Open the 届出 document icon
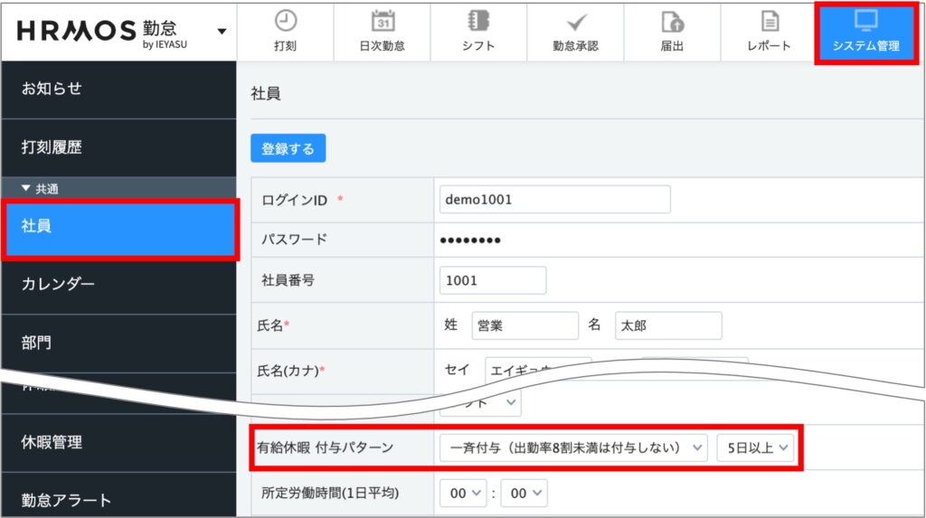 tap(672, 22)
